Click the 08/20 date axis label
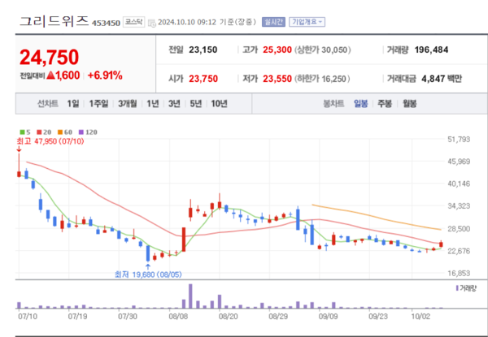The height and width of the screenshot is (337, 488). tap(228, 317)
